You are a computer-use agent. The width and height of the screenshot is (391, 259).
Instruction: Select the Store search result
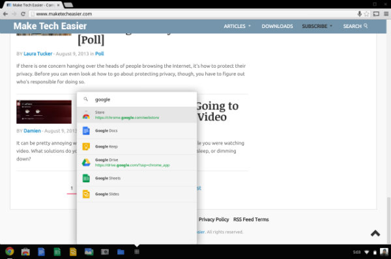137,115
